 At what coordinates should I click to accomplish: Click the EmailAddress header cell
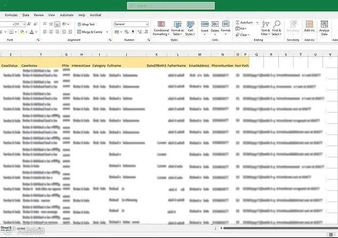point(199,66)
